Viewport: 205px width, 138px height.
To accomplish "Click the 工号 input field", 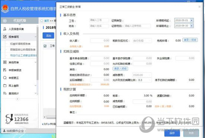I will 99,20.
